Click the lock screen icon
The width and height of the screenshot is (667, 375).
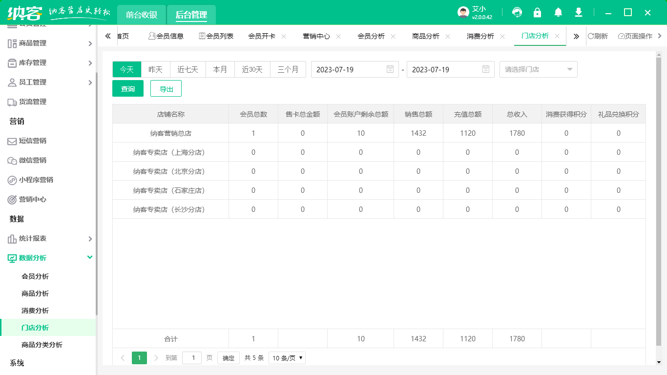point(537,12)
